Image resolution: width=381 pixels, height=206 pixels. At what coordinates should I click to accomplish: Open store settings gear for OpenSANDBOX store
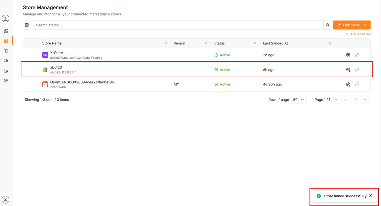point(348,84)
